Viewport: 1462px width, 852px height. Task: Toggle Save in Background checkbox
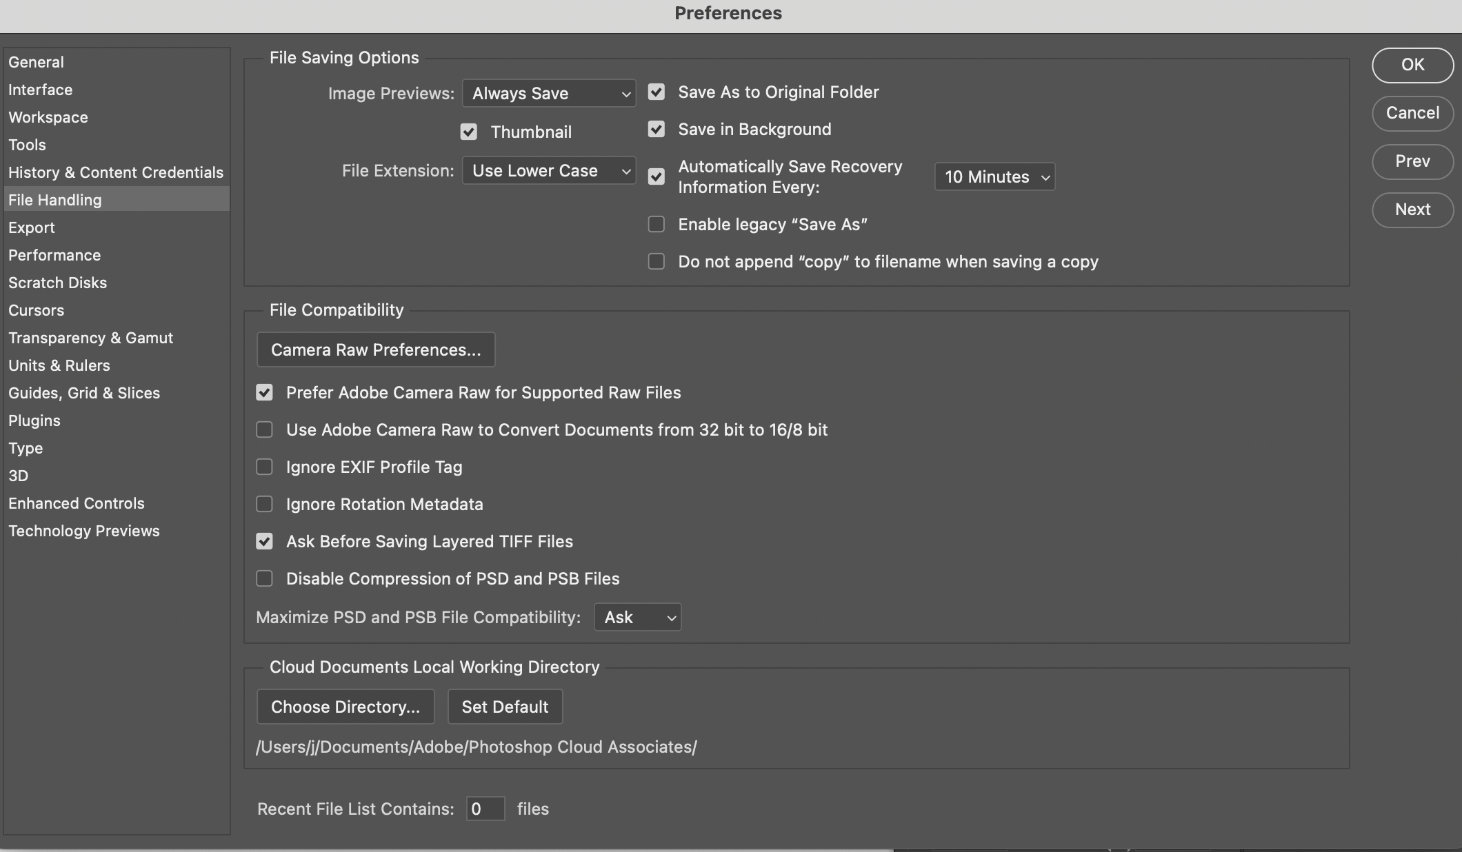[x=656, y=130]
